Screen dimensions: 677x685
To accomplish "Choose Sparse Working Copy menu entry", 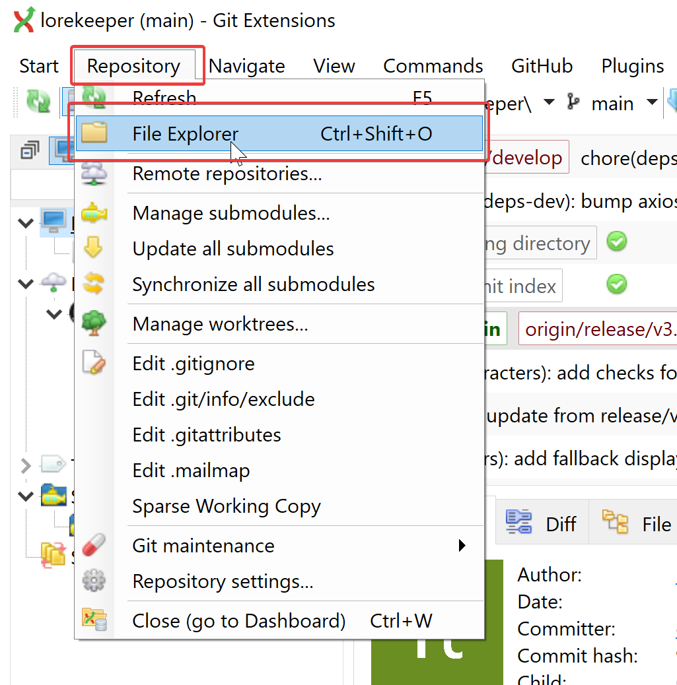I will (x=227, y=506).
